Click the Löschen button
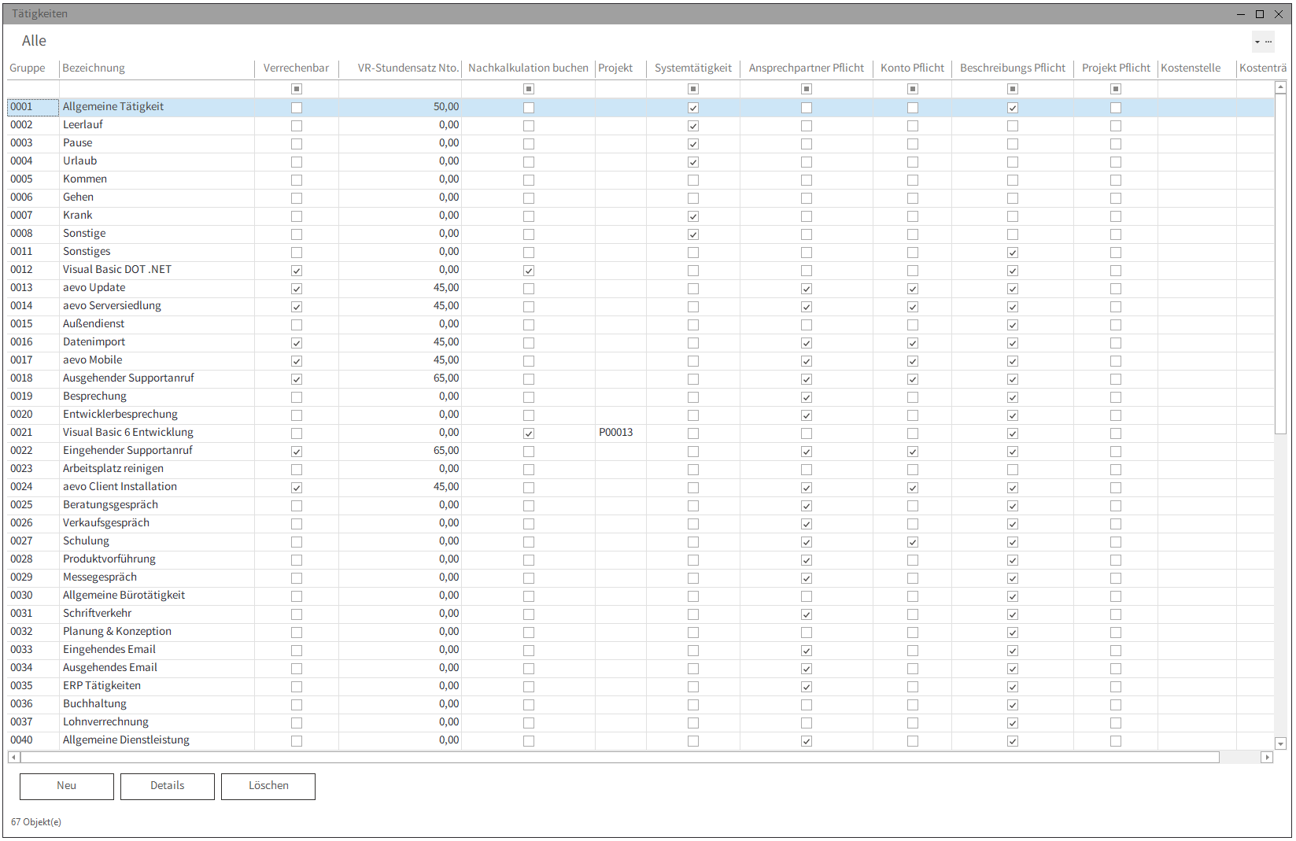The image size is (1296, 841). (x=268, y=786)
